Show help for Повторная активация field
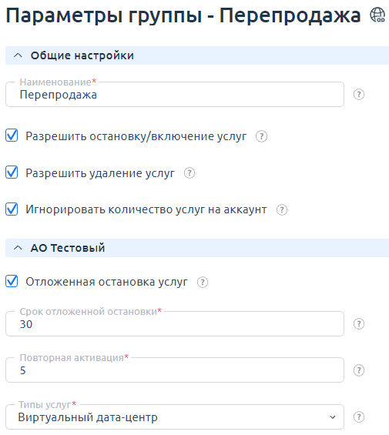This screenshot has height=435, width=389. coord(359,370)
